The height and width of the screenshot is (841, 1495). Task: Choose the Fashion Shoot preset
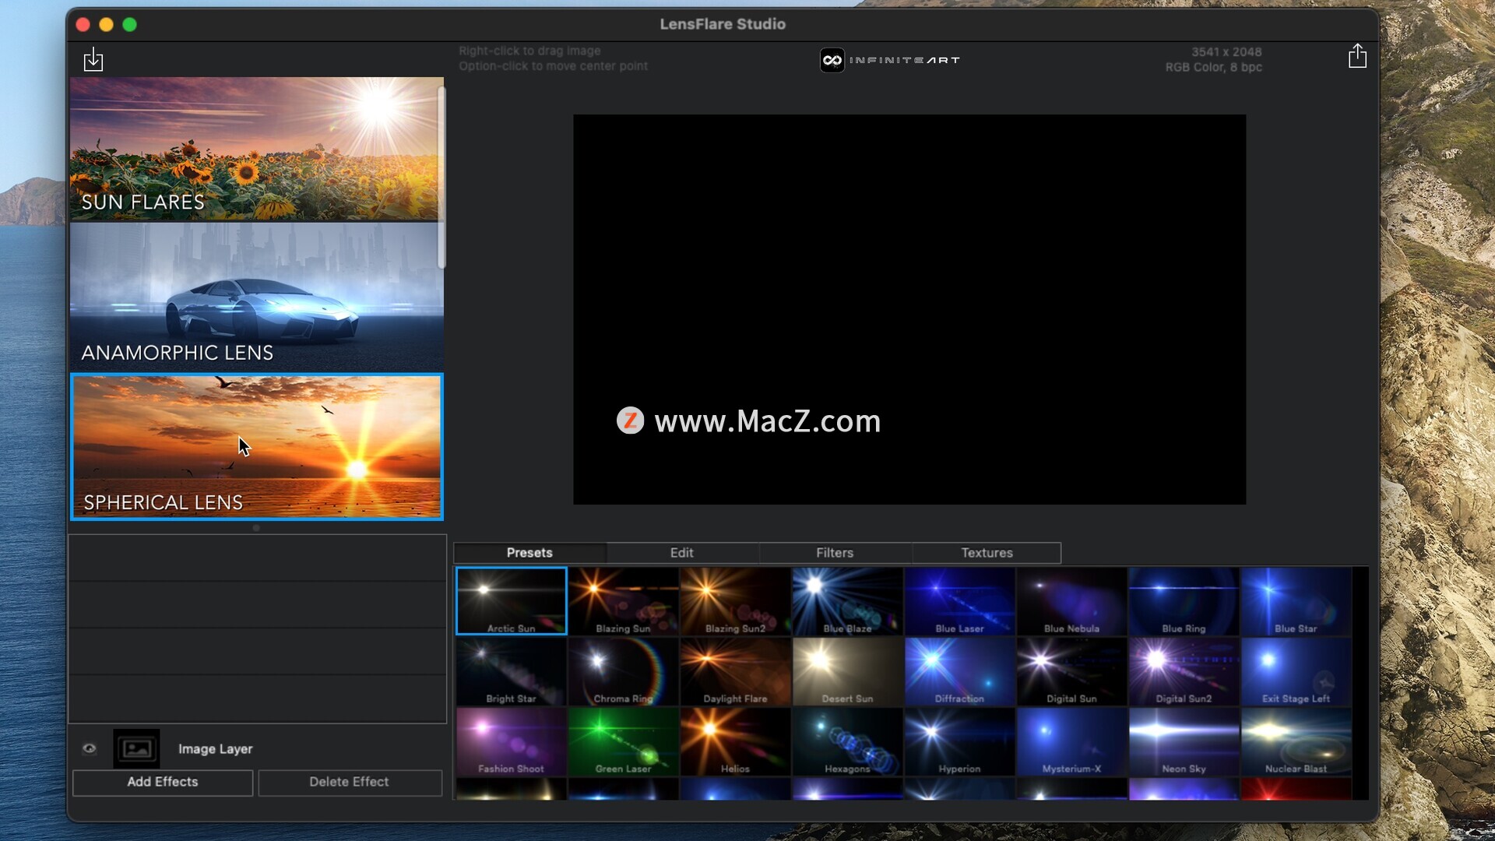[x=511, y=741]
